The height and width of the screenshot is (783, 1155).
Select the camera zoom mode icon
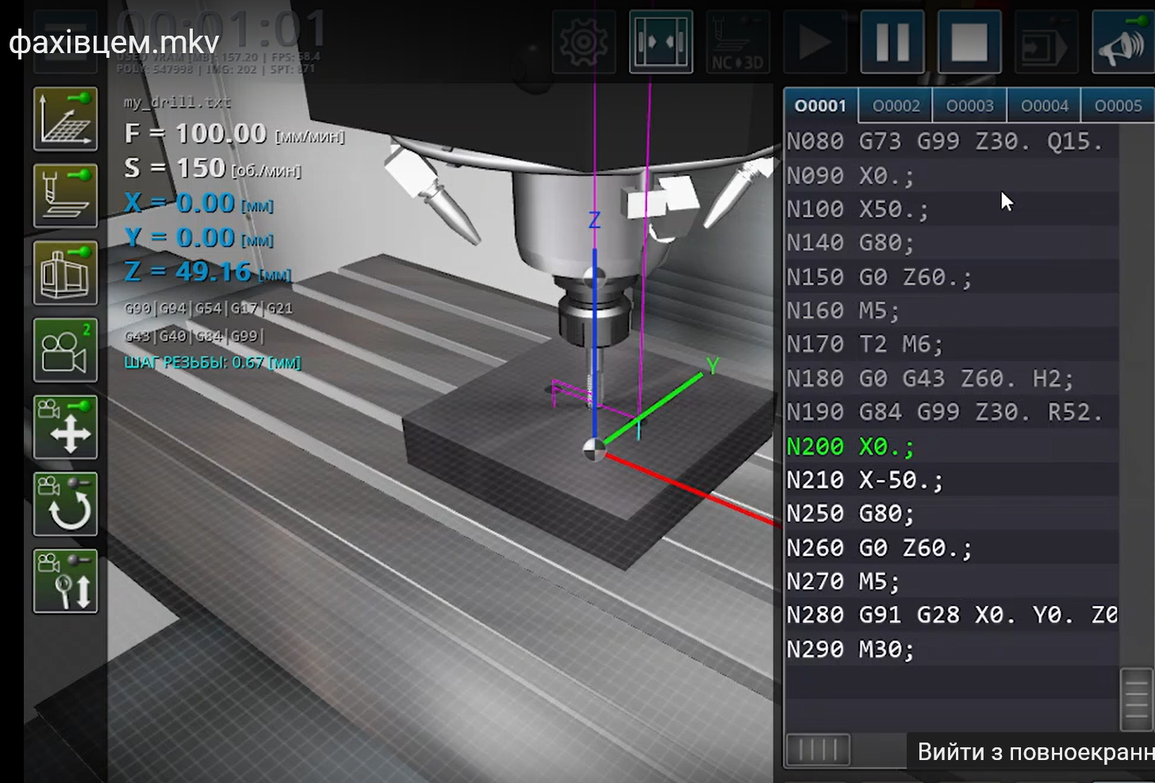click(x=65, y=582)
